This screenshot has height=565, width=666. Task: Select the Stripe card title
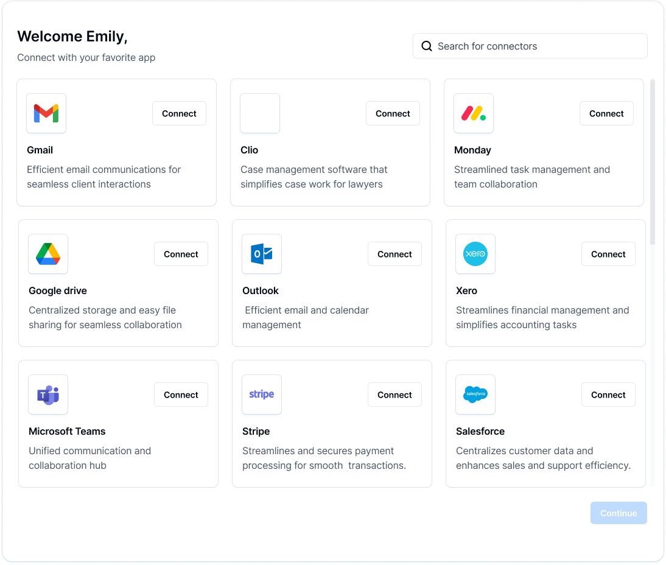[256, 431]
